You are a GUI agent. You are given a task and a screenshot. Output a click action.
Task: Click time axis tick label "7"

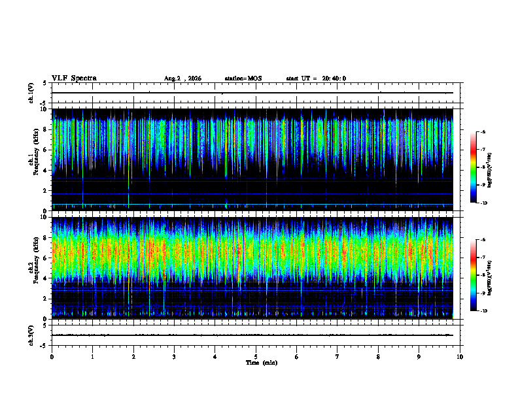337,357
